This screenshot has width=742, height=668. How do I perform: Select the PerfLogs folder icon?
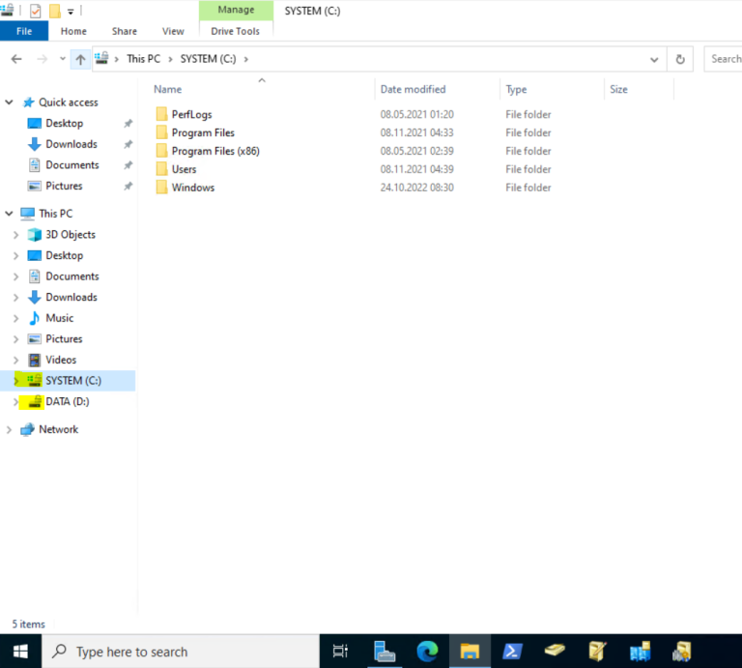[x=162, y=114]
